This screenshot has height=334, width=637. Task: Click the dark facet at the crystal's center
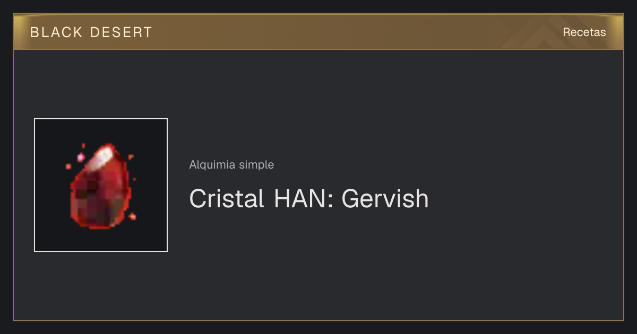[x=96, y=196]
